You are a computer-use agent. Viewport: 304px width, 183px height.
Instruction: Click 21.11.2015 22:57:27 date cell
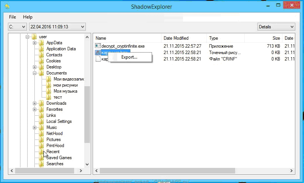point(182,46)
